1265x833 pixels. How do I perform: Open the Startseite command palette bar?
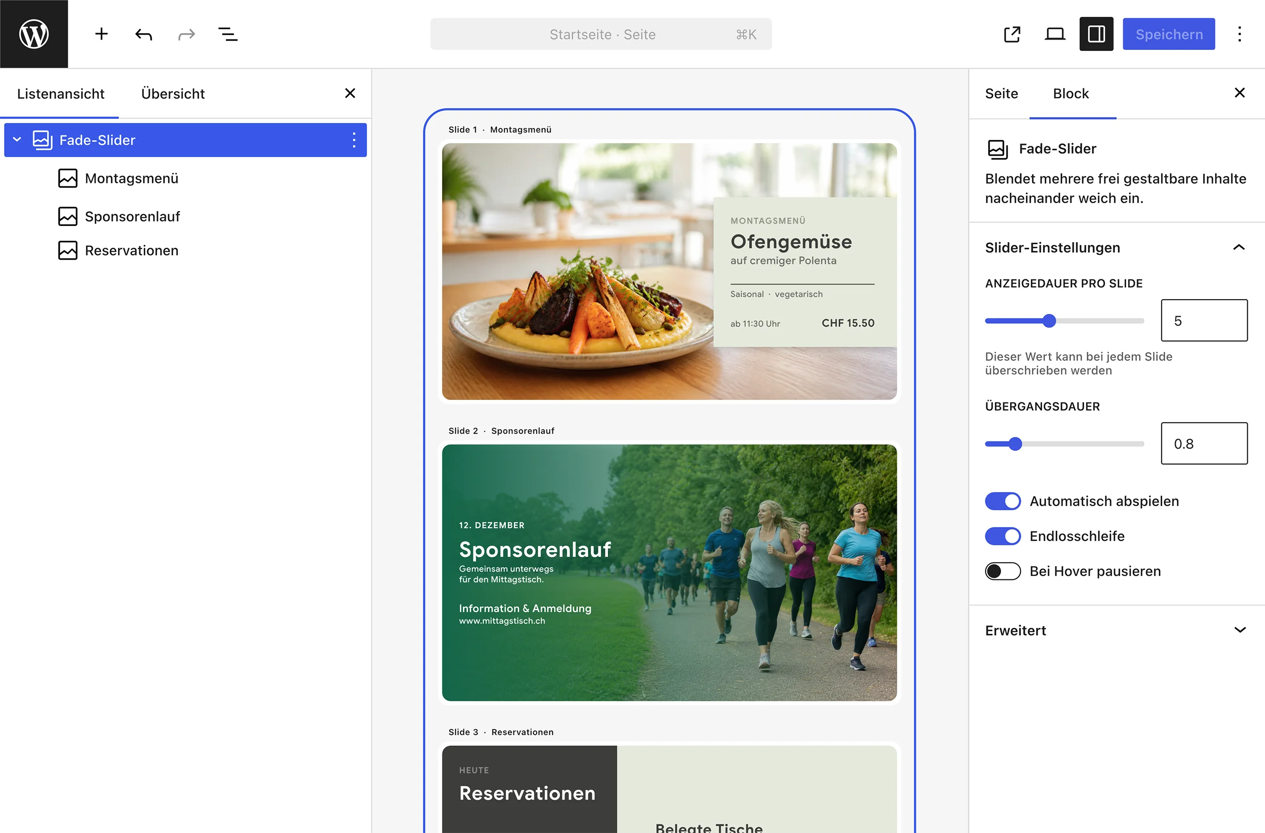[x=600, y=34]
